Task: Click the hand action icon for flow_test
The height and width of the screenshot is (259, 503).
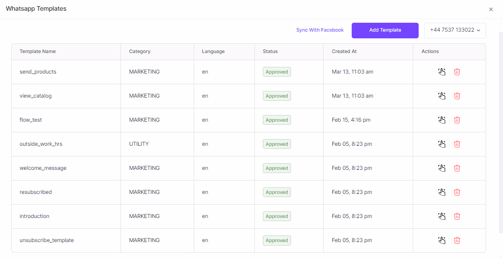Action: (442, 120)
